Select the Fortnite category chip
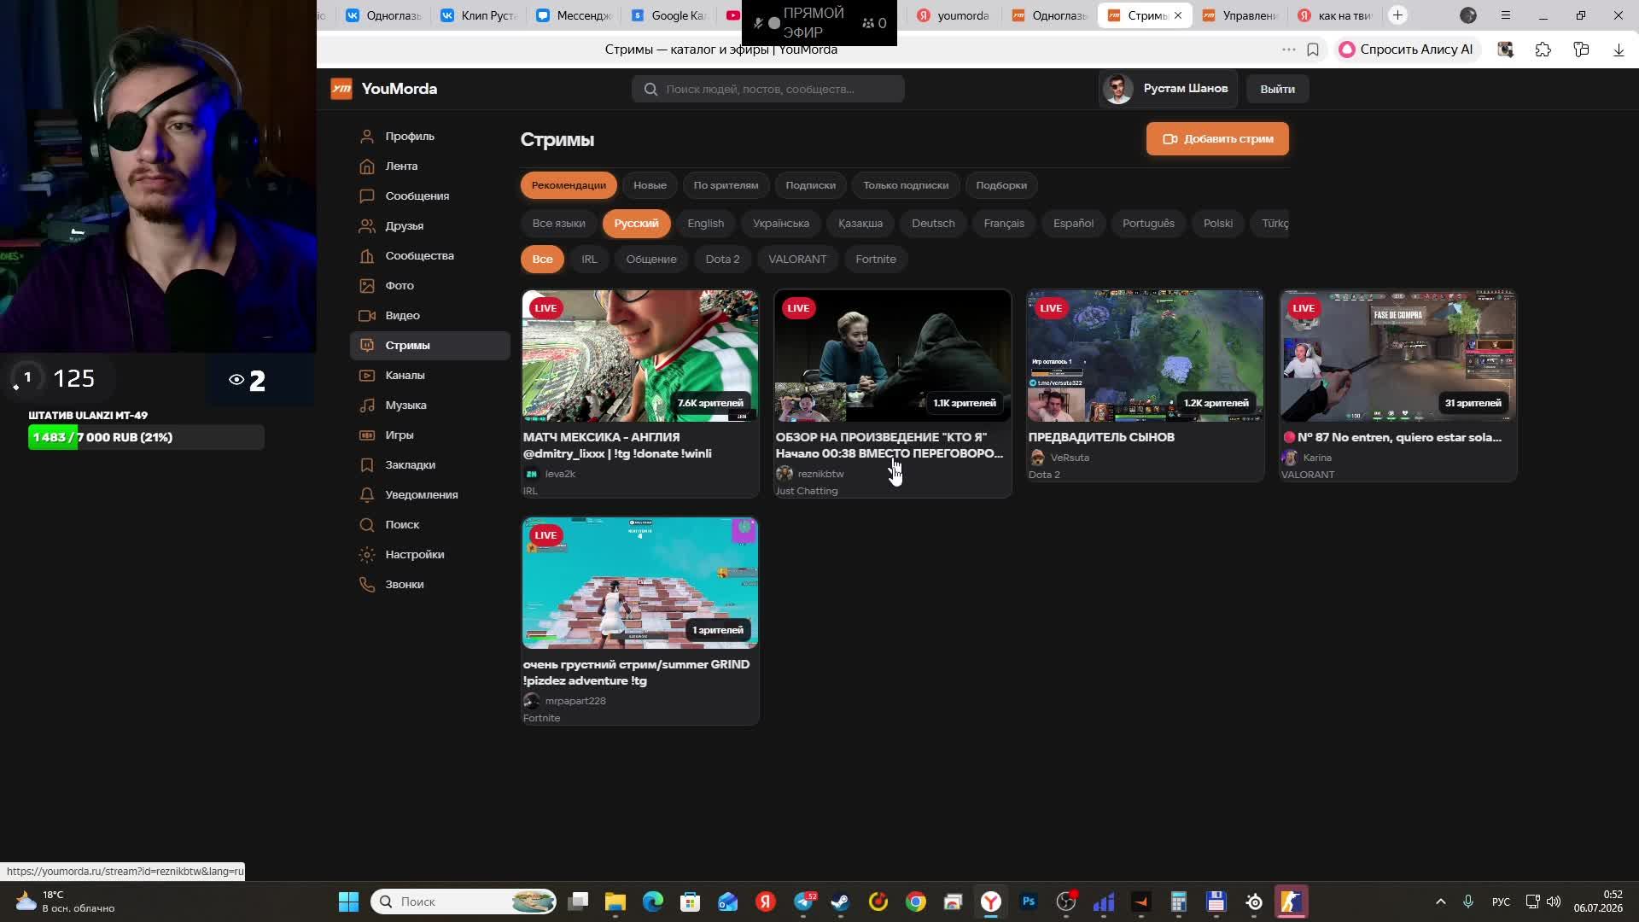The height and width of the screenshot is (922, 1639). [875, 260]
